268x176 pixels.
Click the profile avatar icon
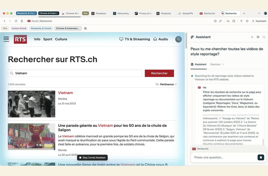click(265, 13)
